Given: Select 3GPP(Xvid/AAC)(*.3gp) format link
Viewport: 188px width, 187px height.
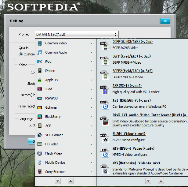Looking at the screenshot, I should click(132, 56).
